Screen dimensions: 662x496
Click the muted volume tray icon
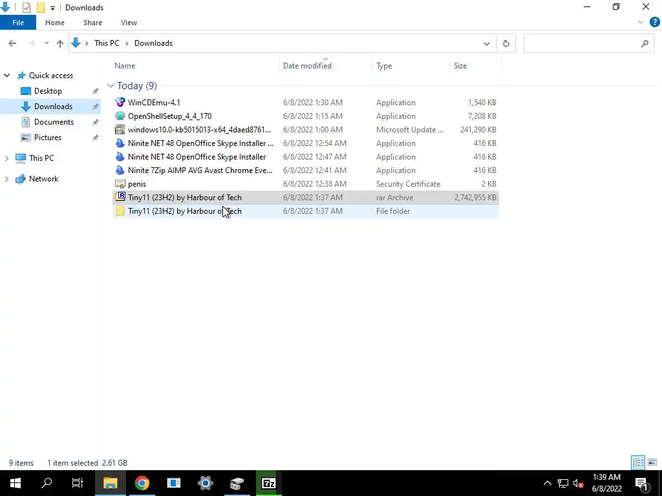[579, 483]
